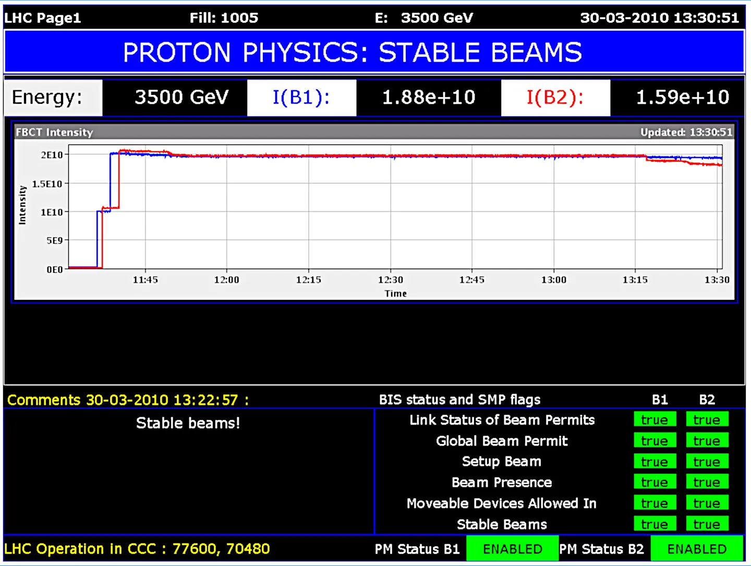Click B1 'true' flag for Setup Beam
Image resolution: width=751 pixels, height=566 pixels.
pos(655,461)
